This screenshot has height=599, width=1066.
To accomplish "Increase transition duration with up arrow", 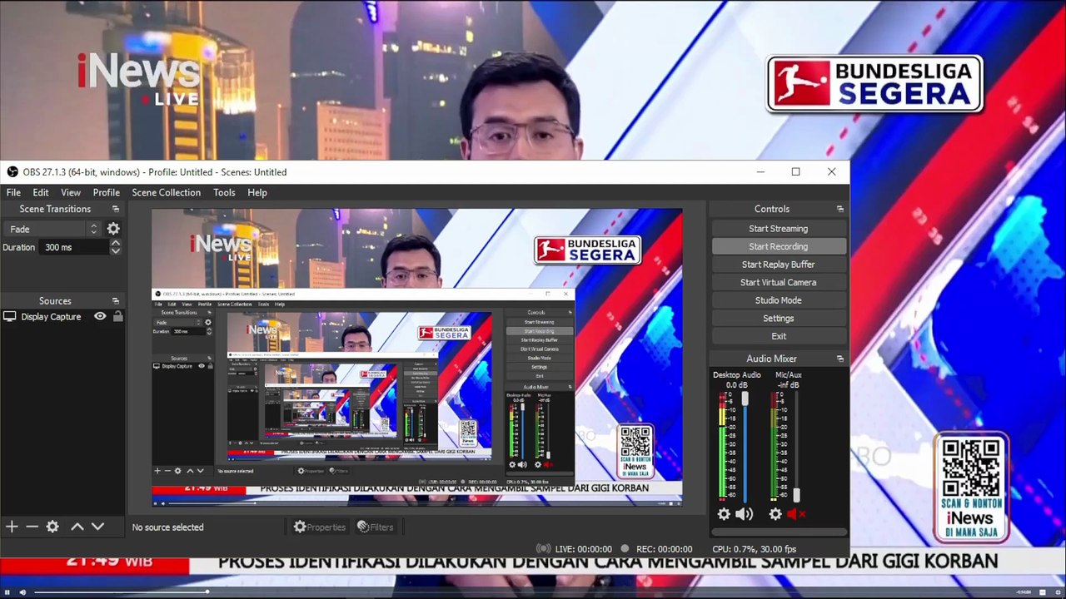I will click(115, 243).
